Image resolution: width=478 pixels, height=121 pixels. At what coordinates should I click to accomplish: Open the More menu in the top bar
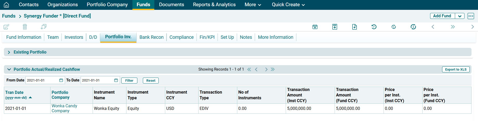pos(253,5)
